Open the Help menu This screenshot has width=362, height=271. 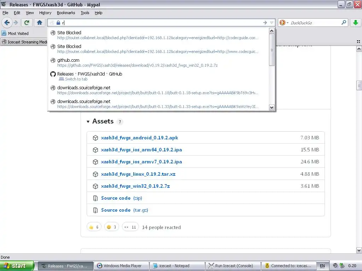coord(99,13)
